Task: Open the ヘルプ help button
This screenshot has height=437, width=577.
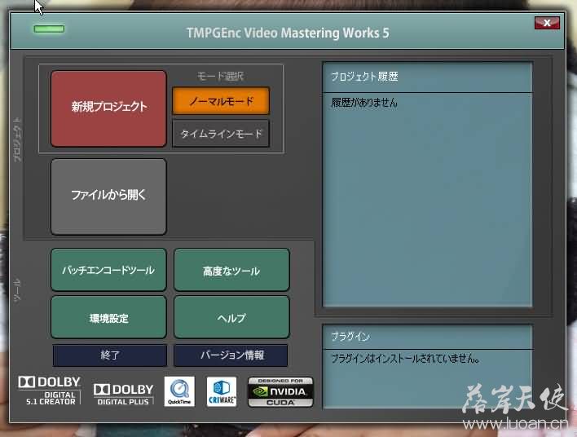Action: [231, 317]
